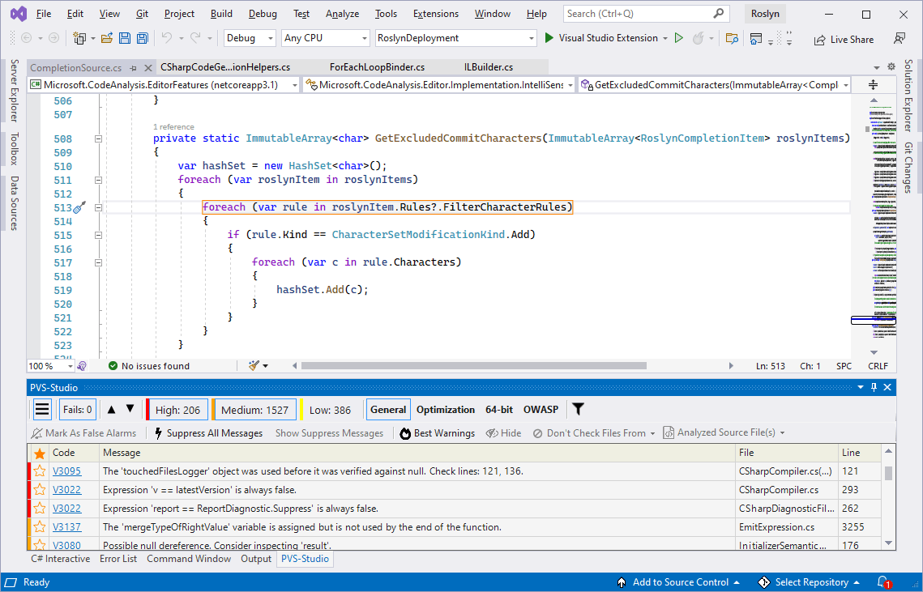Click the Open File folder icon
This screenshot has height=592, width=923.
point(106,38)
